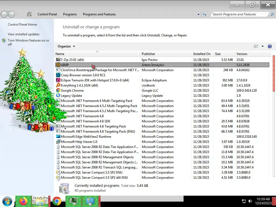Open Control Panel Home link
This screenshot has width=276, height=207.
coord(22,25)
